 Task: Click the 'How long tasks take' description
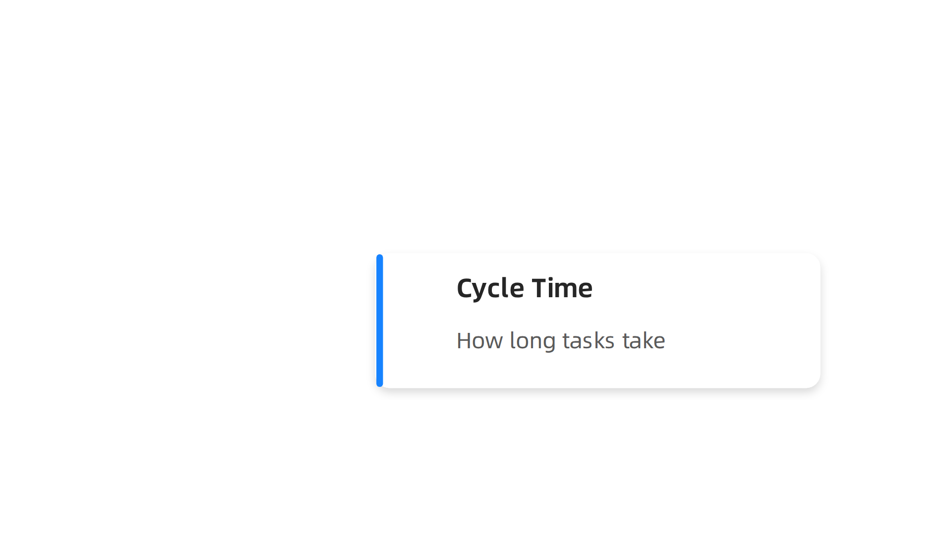point(561,341)
